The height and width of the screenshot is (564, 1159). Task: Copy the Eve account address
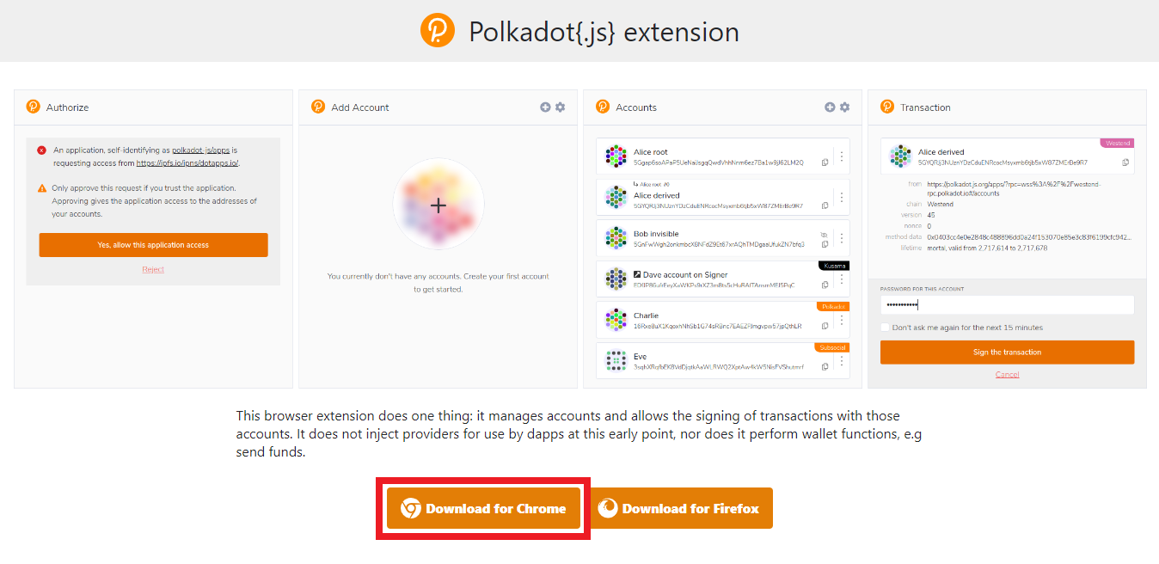tap(825, 367)
